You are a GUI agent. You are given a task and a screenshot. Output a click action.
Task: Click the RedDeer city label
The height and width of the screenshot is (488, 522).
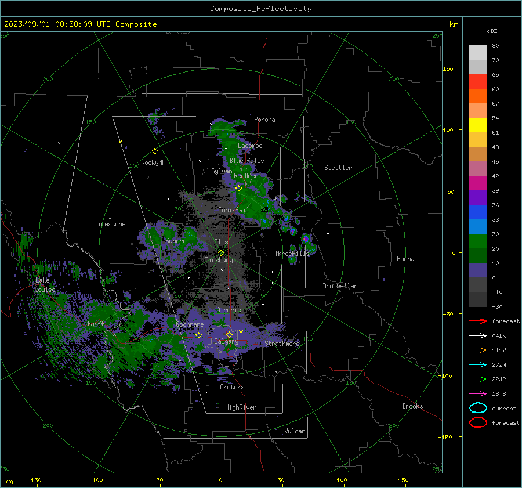coord(246,176)
